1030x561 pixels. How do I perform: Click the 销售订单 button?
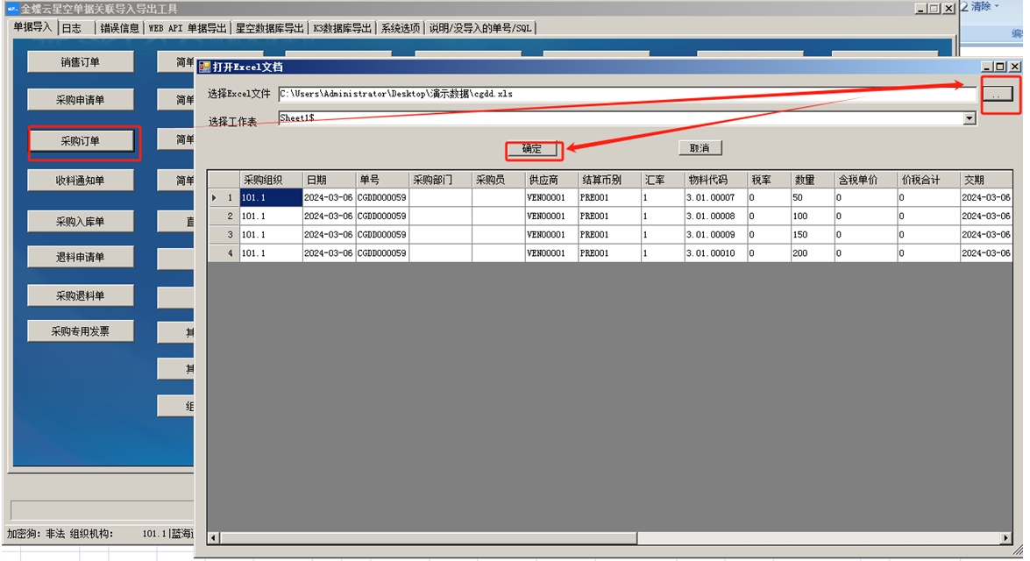point(80,61)
